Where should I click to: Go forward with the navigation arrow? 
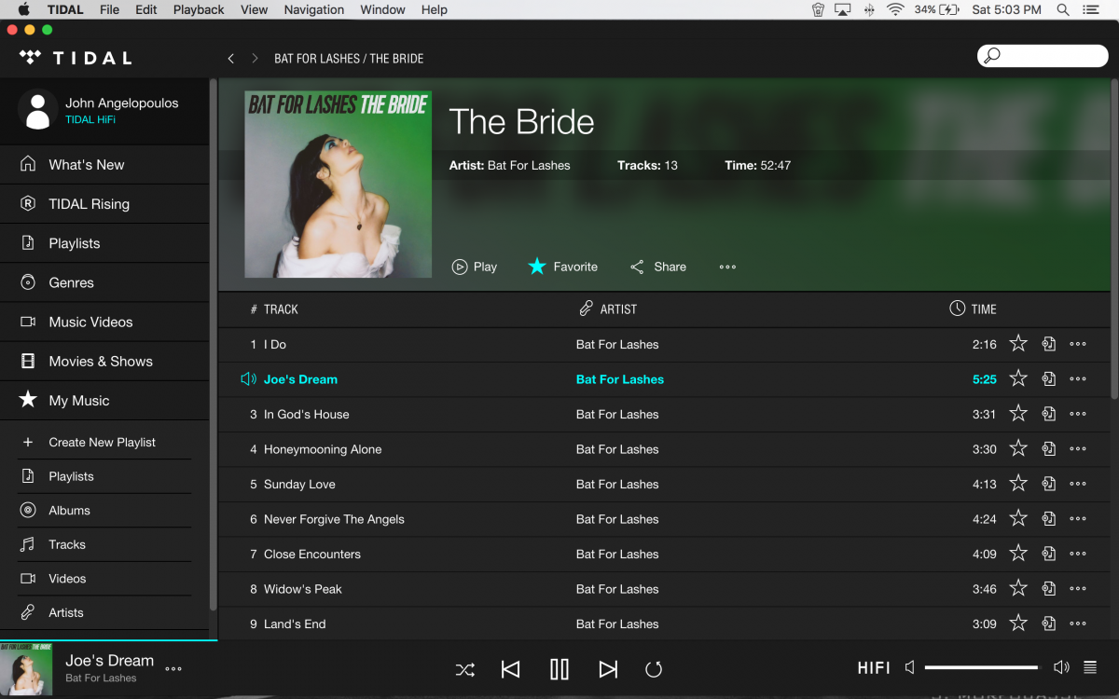point(255,58)
